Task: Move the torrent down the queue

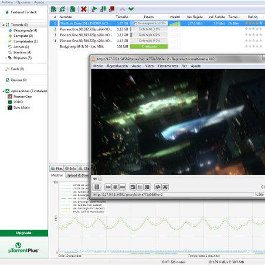Action: click(x=131, y=9)
